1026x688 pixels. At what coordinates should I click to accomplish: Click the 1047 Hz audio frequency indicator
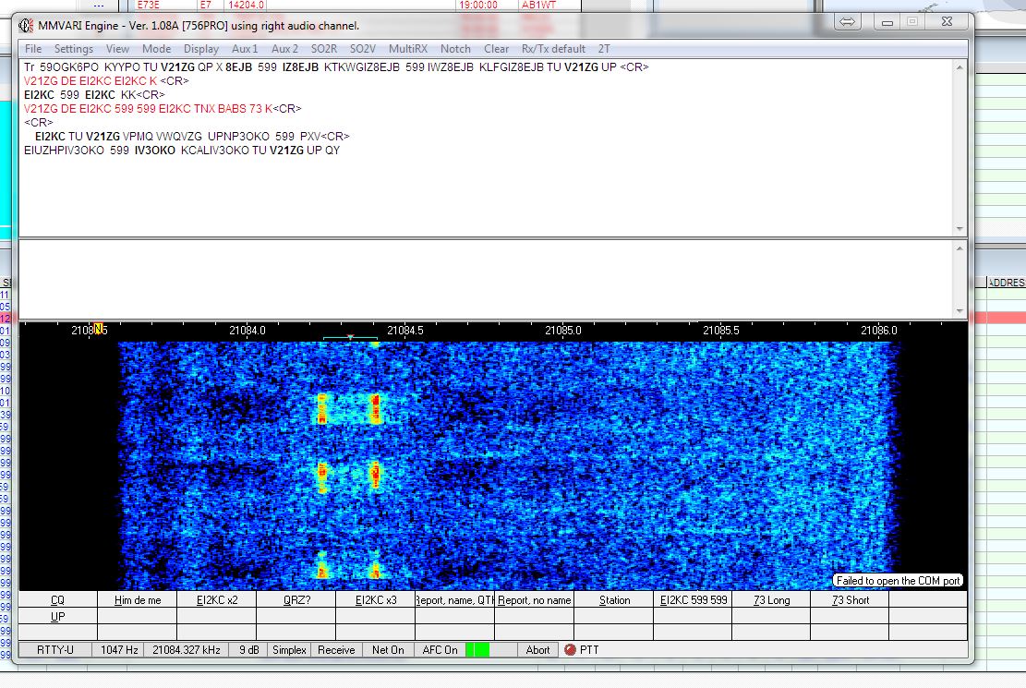[x=115, y=649]
